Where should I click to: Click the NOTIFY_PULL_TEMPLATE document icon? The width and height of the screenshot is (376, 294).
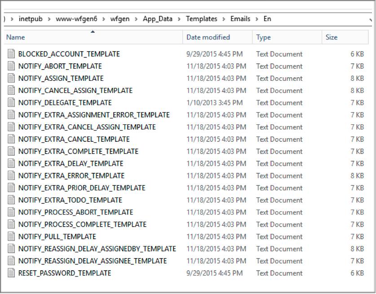click(x=11, y=237)
